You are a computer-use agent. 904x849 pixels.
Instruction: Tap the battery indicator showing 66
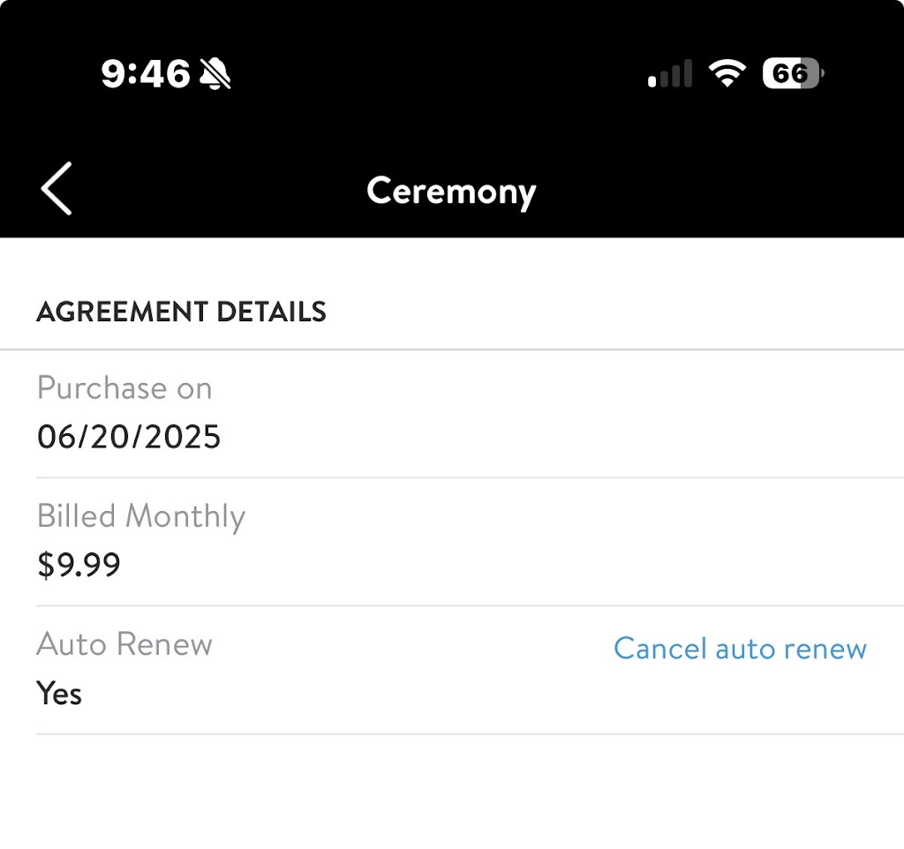coord(793,73)
